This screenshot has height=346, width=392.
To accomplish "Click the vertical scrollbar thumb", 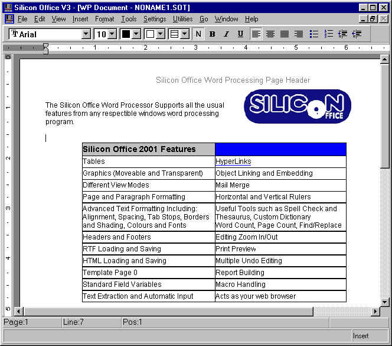I will 384,116.
